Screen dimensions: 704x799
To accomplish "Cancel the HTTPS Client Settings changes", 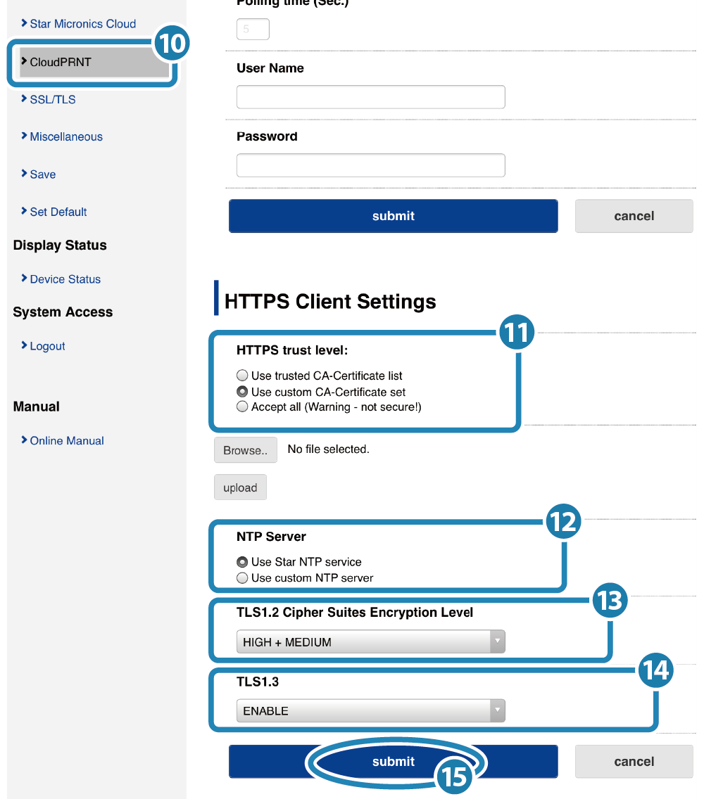I will click(x=634, y=761).
